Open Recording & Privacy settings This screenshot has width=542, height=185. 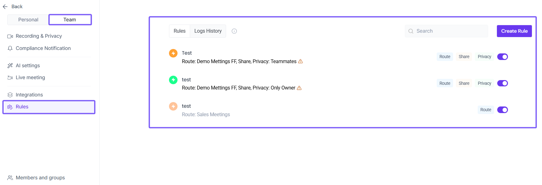(38, 36)
